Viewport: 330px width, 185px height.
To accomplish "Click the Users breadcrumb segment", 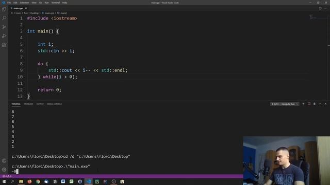I will [19, 13].
